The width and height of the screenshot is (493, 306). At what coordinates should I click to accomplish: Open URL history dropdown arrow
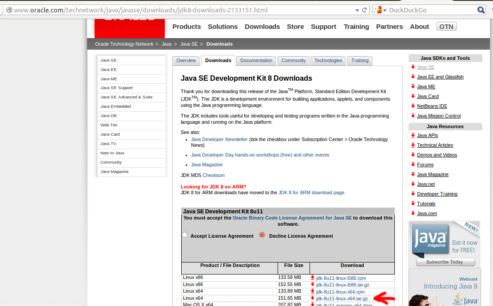click(357, 10)
